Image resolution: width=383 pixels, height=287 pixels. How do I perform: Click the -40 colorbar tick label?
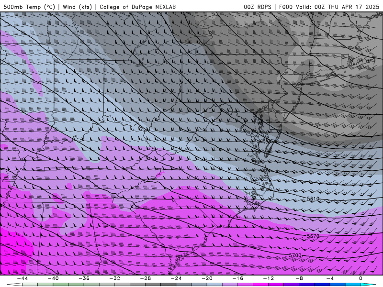point(53,278)
